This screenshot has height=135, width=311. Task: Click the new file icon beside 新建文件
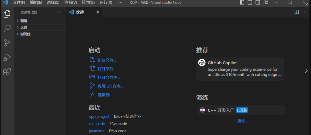[92, 60]
